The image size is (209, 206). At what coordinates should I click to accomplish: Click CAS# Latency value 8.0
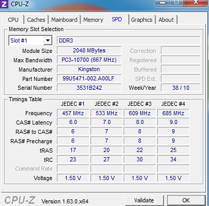tap(140, 122)
